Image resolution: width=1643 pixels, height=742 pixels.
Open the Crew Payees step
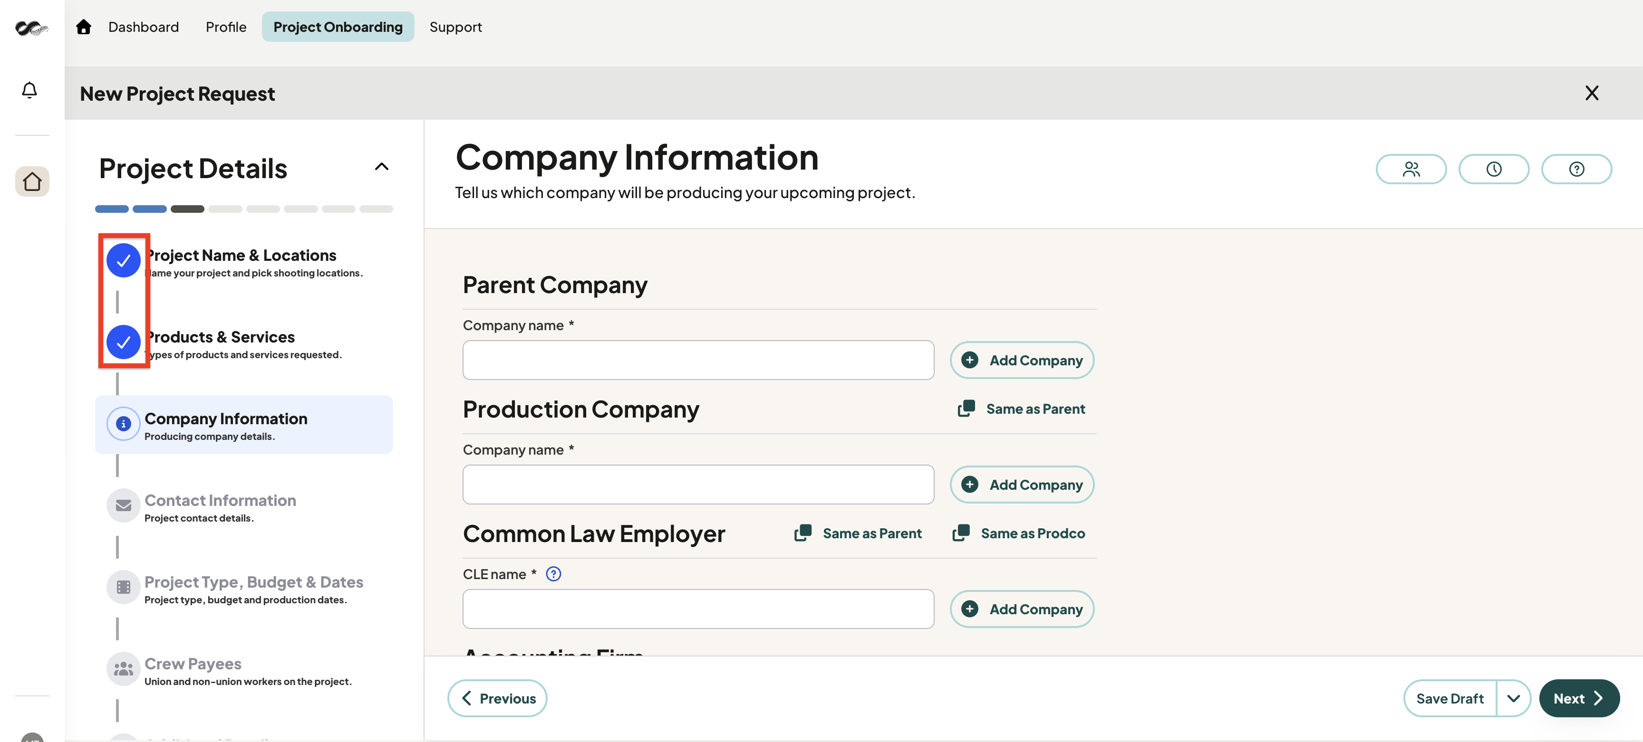(x=243, y=670)
